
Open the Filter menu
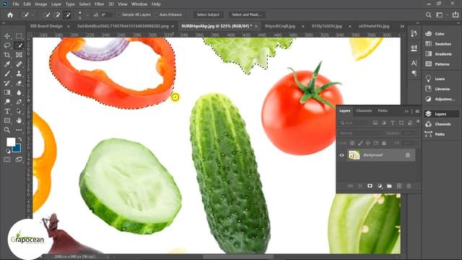[x=100, y=4]
